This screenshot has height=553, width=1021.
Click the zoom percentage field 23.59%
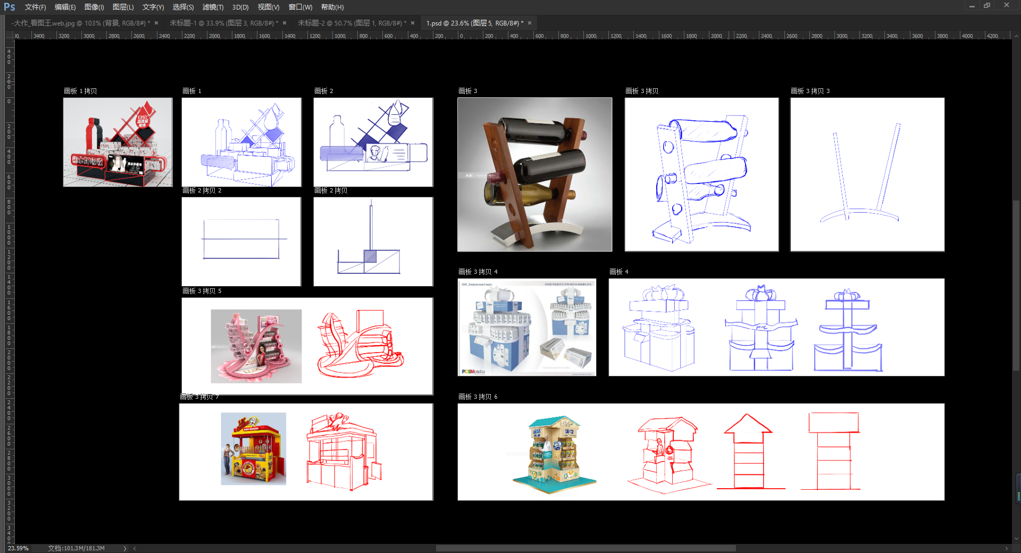tap(19, 548)
